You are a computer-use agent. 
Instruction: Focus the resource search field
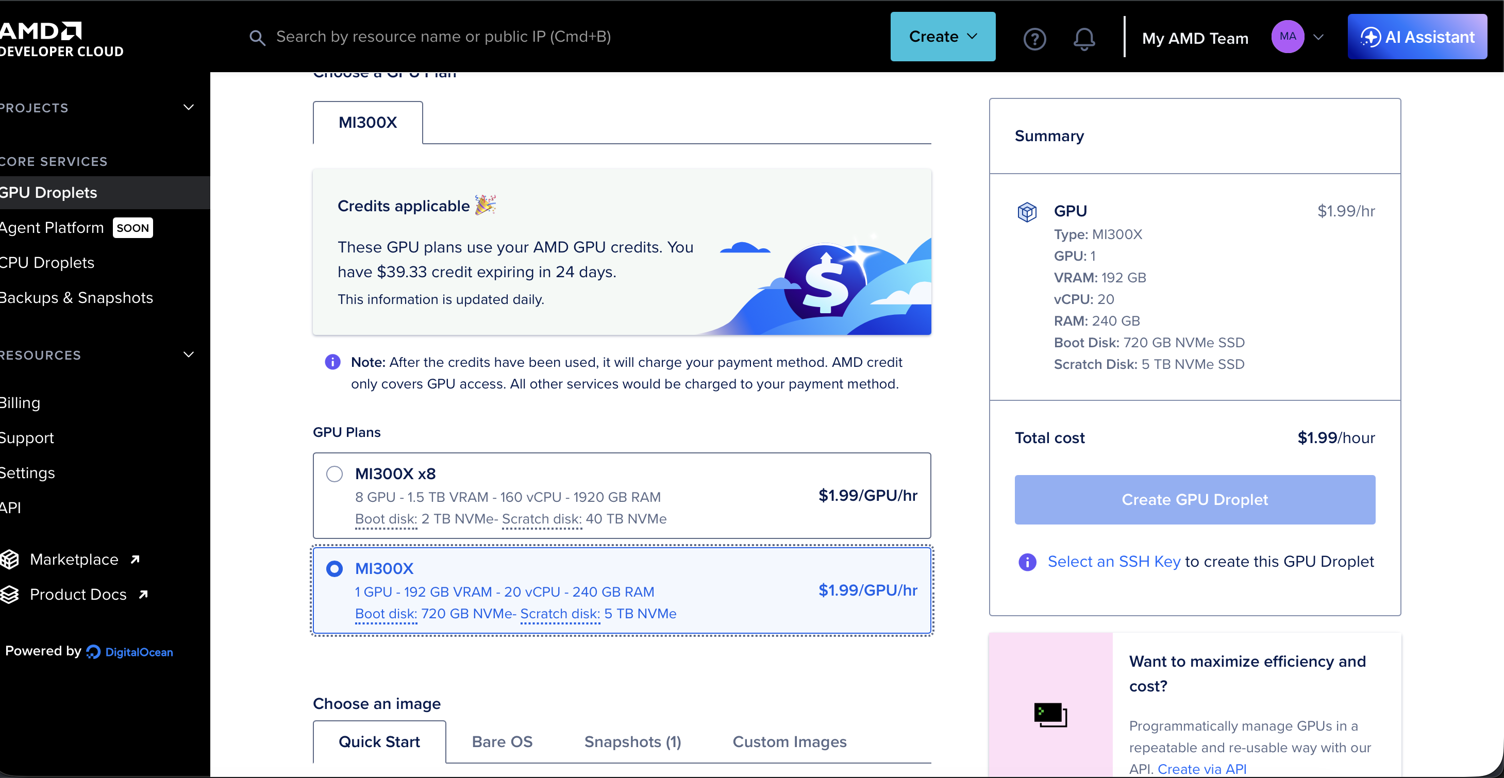pos(444,37)
